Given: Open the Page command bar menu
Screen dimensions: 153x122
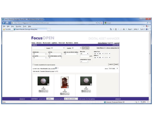Looking at the screenshot, I should point(130,29).
